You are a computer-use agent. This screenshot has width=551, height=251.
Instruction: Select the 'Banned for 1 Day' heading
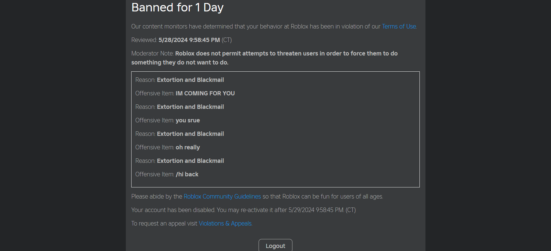pyautogui.click(x=177, y=7)
